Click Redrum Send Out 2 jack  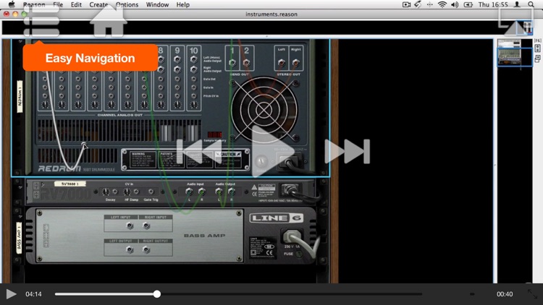[x=246, y=63]
